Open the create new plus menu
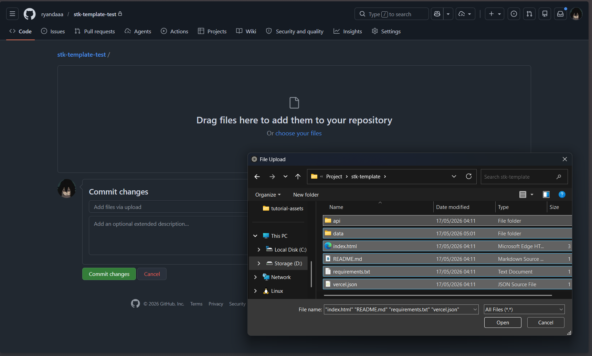592x356 pixels. point(495,14)
